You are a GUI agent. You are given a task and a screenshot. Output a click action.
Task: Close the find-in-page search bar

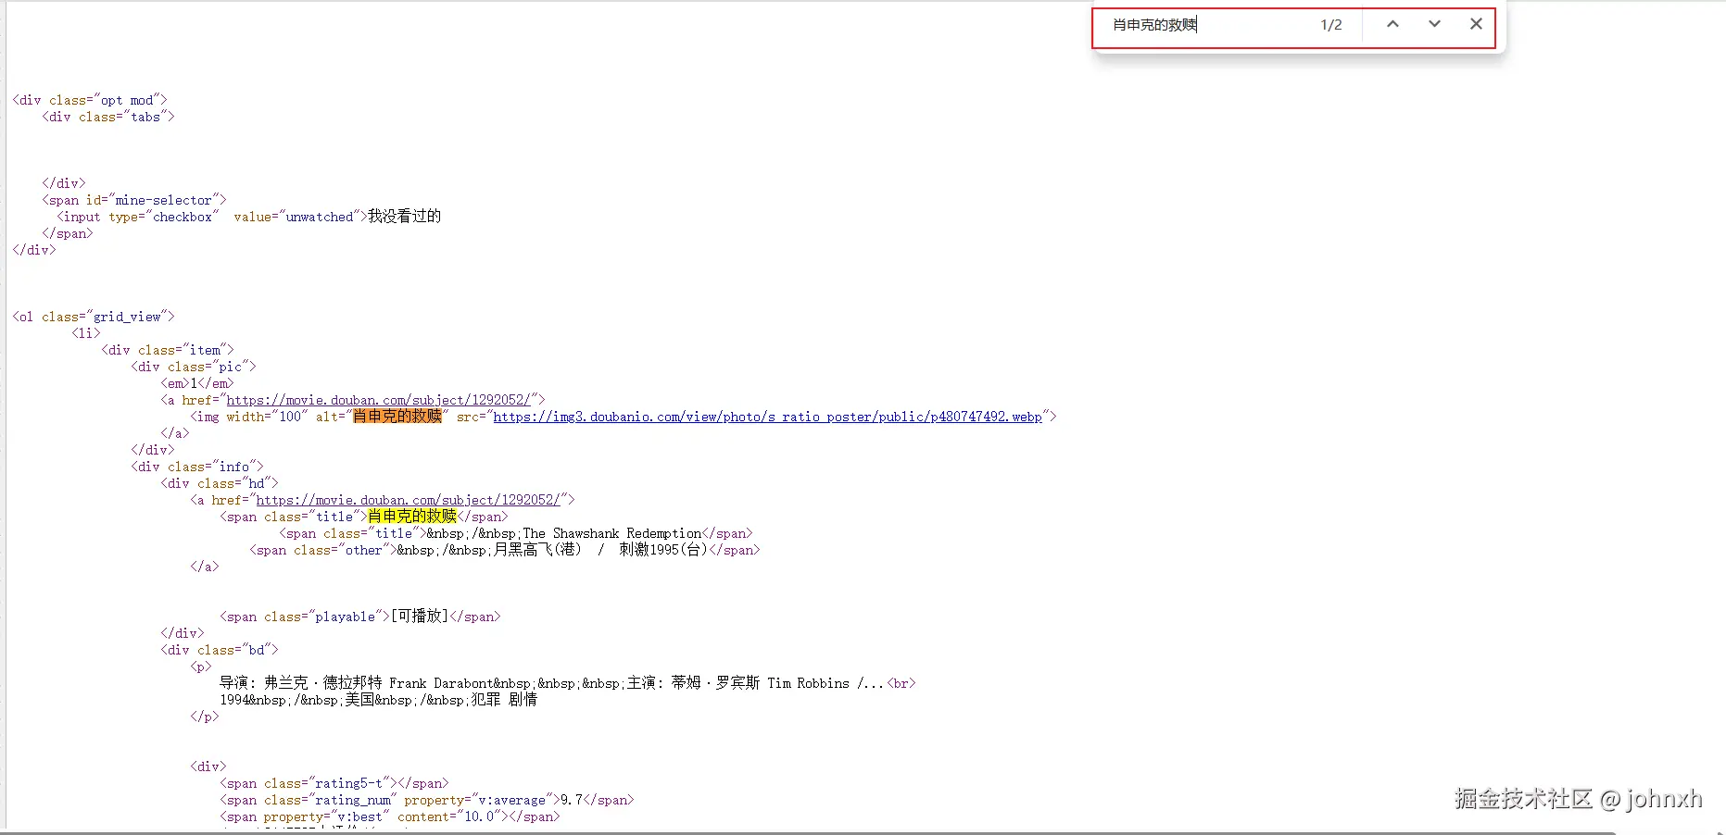tap(1475, 24)
